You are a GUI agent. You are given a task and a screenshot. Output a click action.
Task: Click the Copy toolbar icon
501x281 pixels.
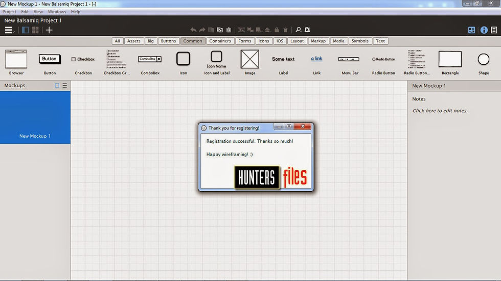(211, 30)
